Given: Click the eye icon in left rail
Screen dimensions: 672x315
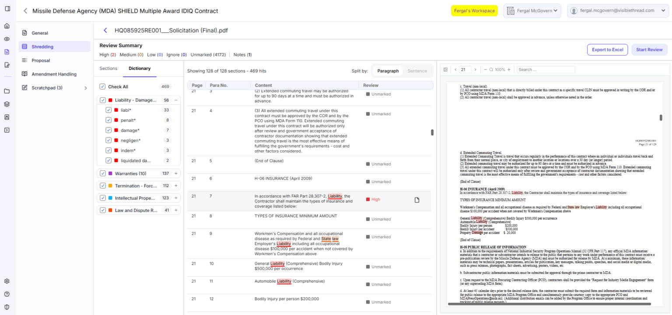Looking at the screenshot, I should [x=7, y=39].
